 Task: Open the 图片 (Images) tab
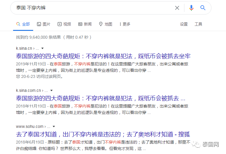(x=44, y=24)
